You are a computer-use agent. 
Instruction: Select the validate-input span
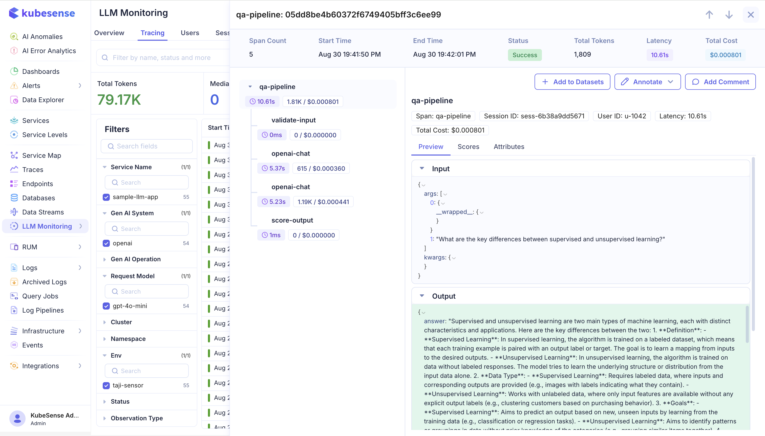pyautogui.click(x=293, y=120)
